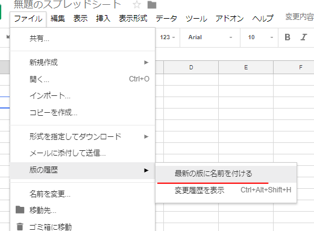
Task: Select 名前を変更... entry
Action: point(83,194)
